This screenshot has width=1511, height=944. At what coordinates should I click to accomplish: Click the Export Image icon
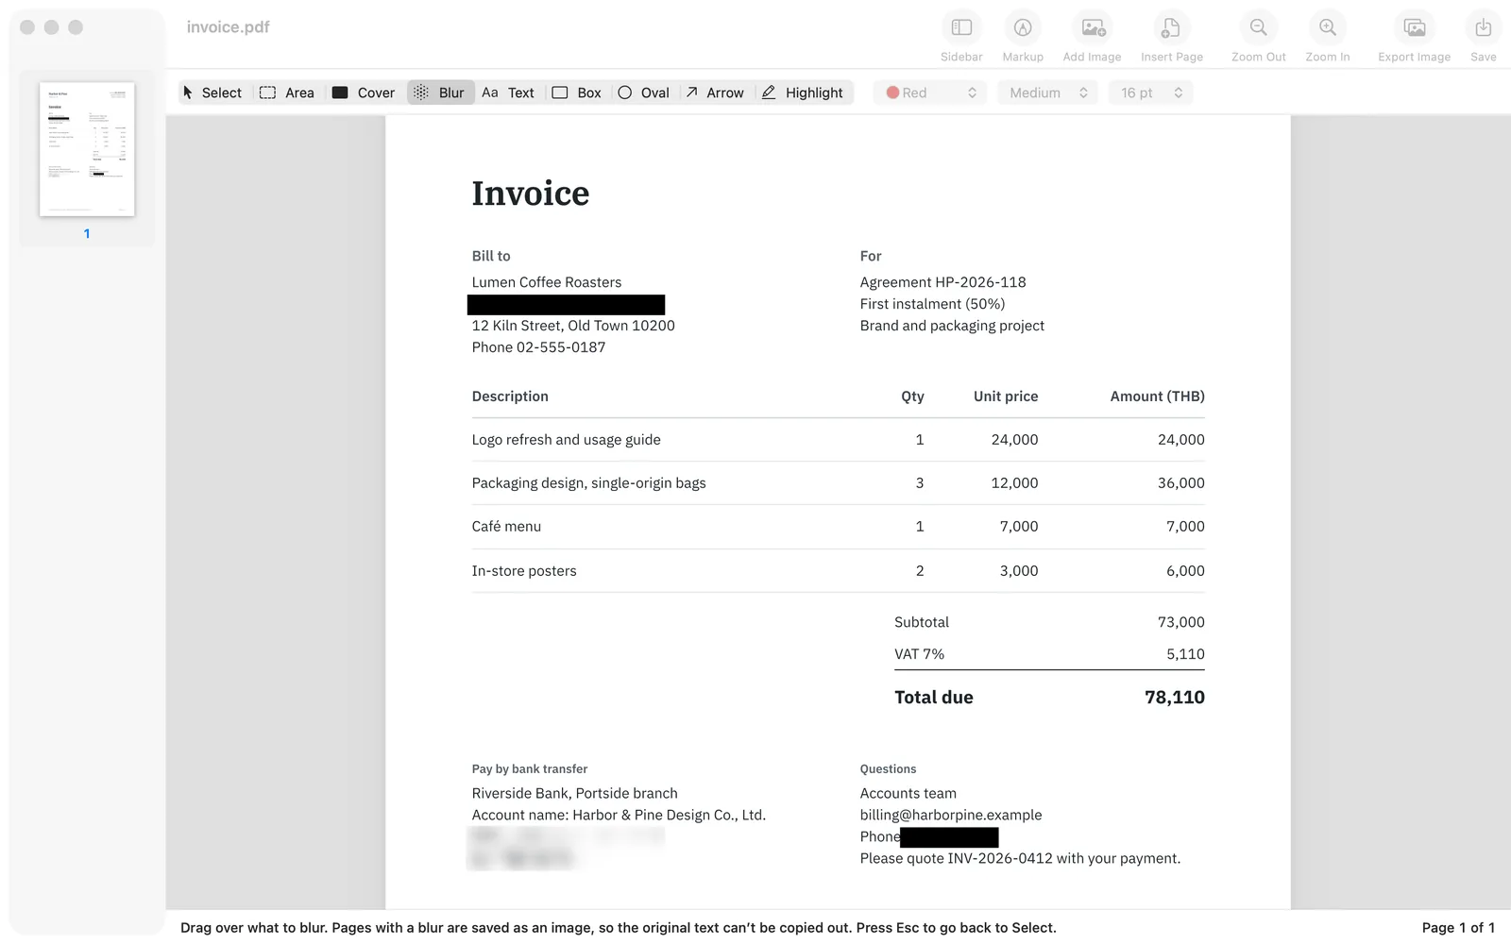tap(1415, 28)
